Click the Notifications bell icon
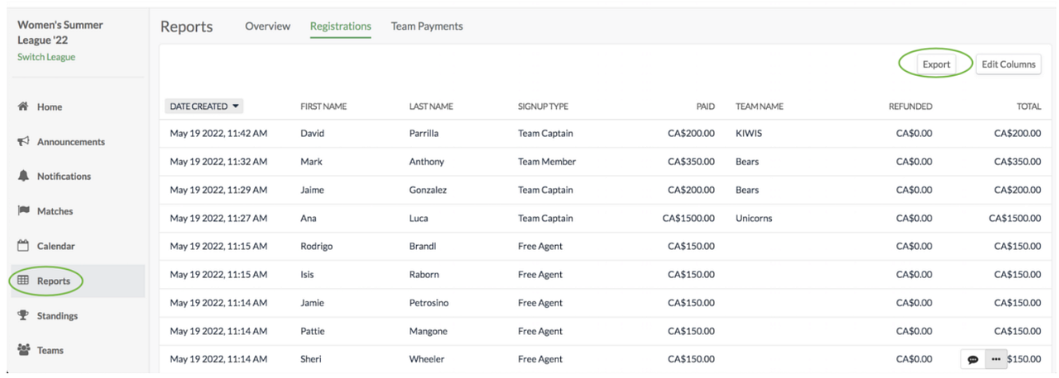1059x378 pixels. pyautogui.click(x=23, y=176)
